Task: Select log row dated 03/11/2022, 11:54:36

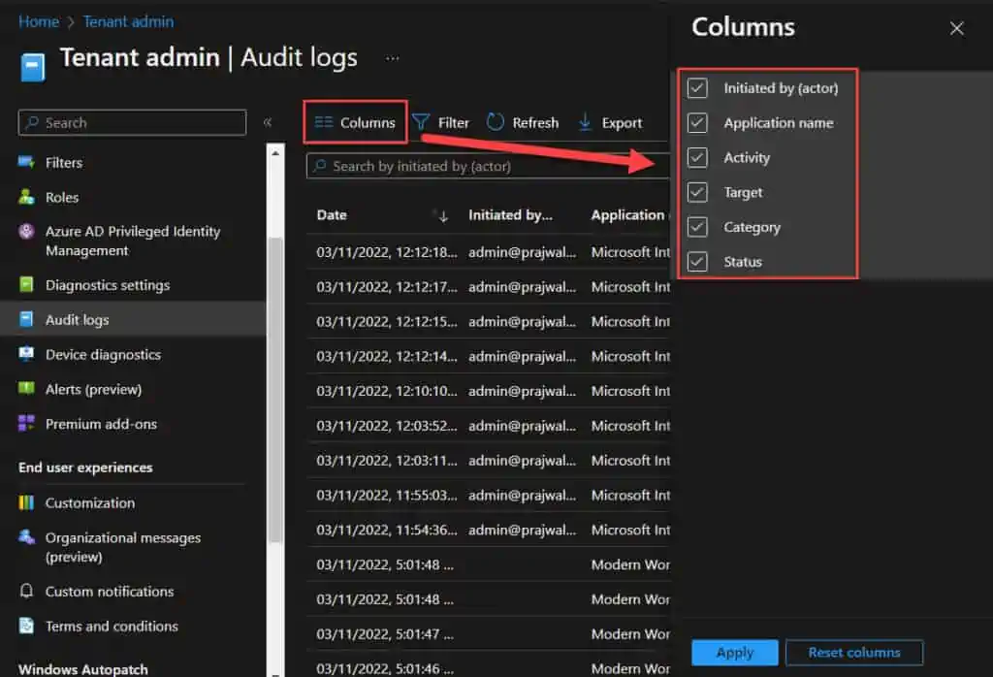Action: click(x=489, y=531)
